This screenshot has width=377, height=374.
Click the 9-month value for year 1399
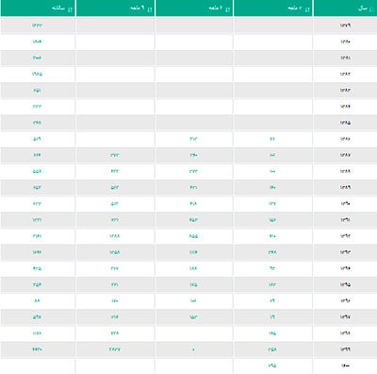pos(115,349)
